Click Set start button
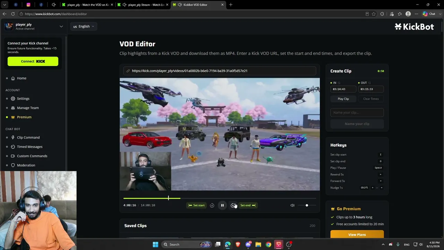Image resolution: width=444 pixels, height=250 pixels. (x=196, y=205)
